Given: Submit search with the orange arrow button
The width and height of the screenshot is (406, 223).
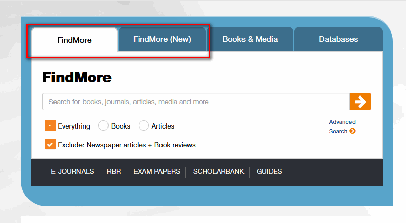Looking at the screenshot, I should (360, 102).
